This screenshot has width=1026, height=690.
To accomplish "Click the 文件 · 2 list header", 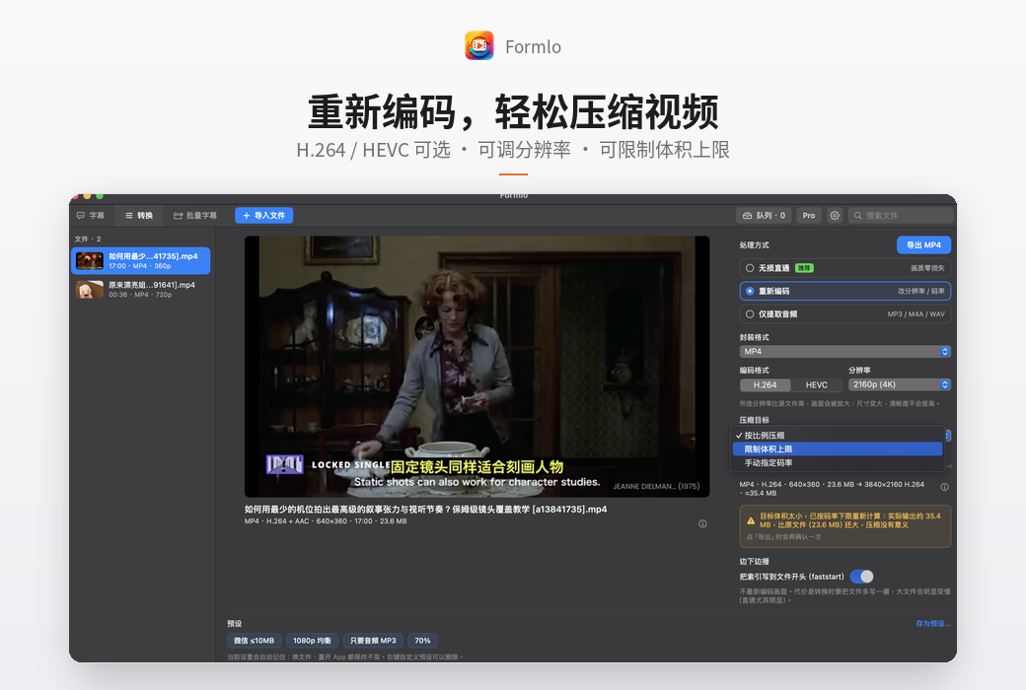I will pos(88,239).
